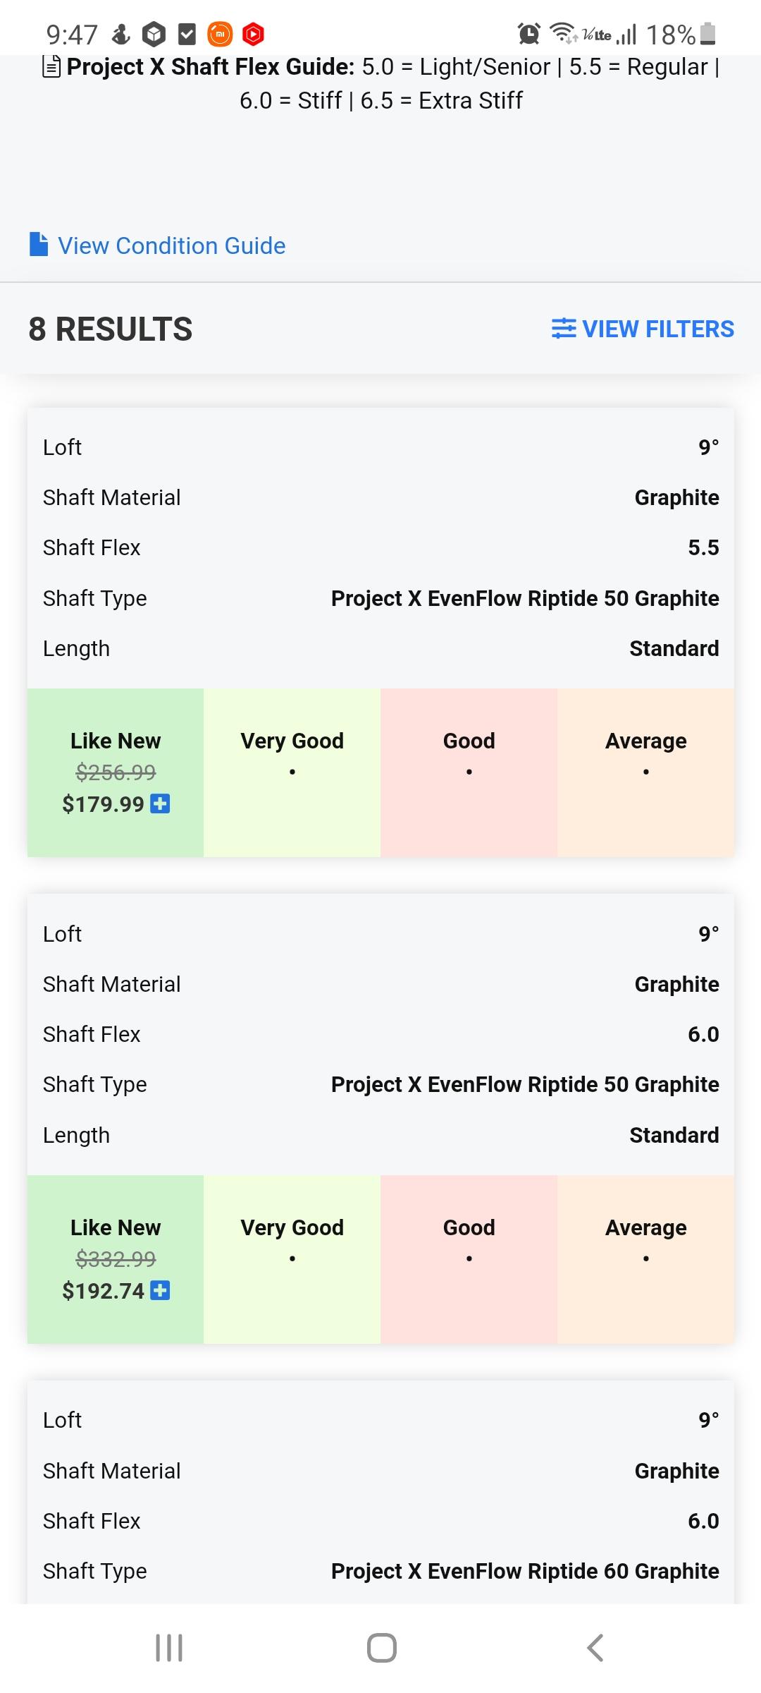Viewport: 761px width, 1693px height.
Task: Tap the 8 RESULTS heading
Action: coord(111,329)
